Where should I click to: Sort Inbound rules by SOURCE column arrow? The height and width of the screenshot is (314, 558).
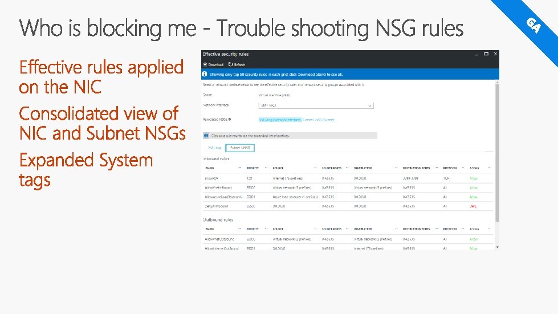pos(315,168)
